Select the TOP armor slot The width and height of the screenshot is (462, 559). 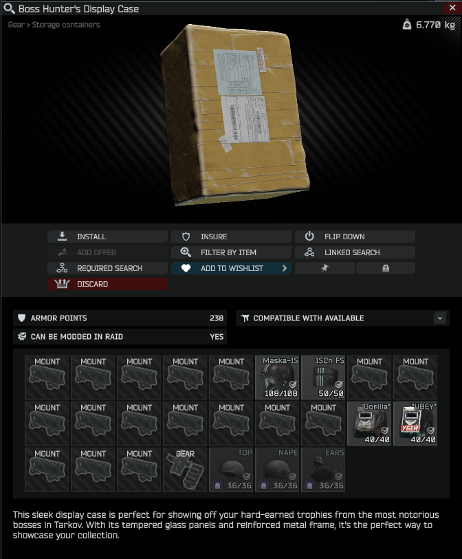pyautogui.click(x=231, y=470)
